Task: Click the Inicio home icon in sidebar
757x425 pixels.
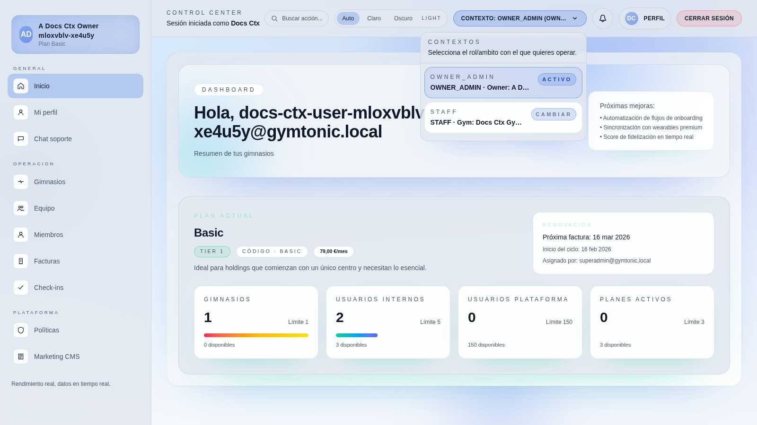Action: click(x=21, y=86)
